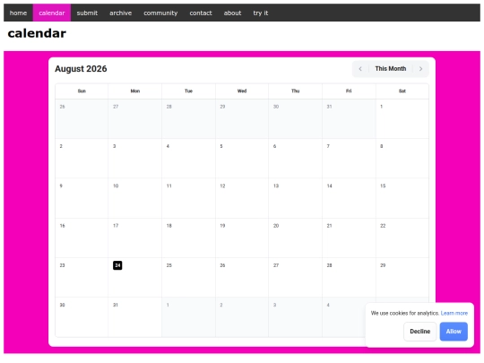The height and width of the screenshot is (363, 484).
Task: Click the Sat column header
Action: (x=402, y=91)
